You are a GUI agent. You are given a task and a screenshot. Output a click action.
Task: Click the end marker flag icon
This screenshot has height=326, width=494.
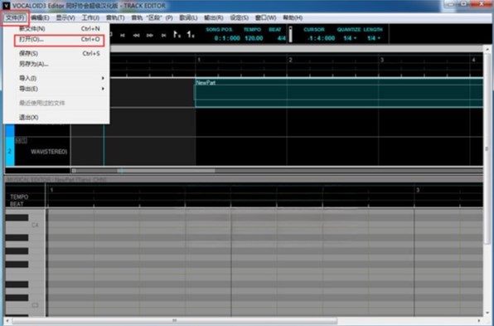191,34
